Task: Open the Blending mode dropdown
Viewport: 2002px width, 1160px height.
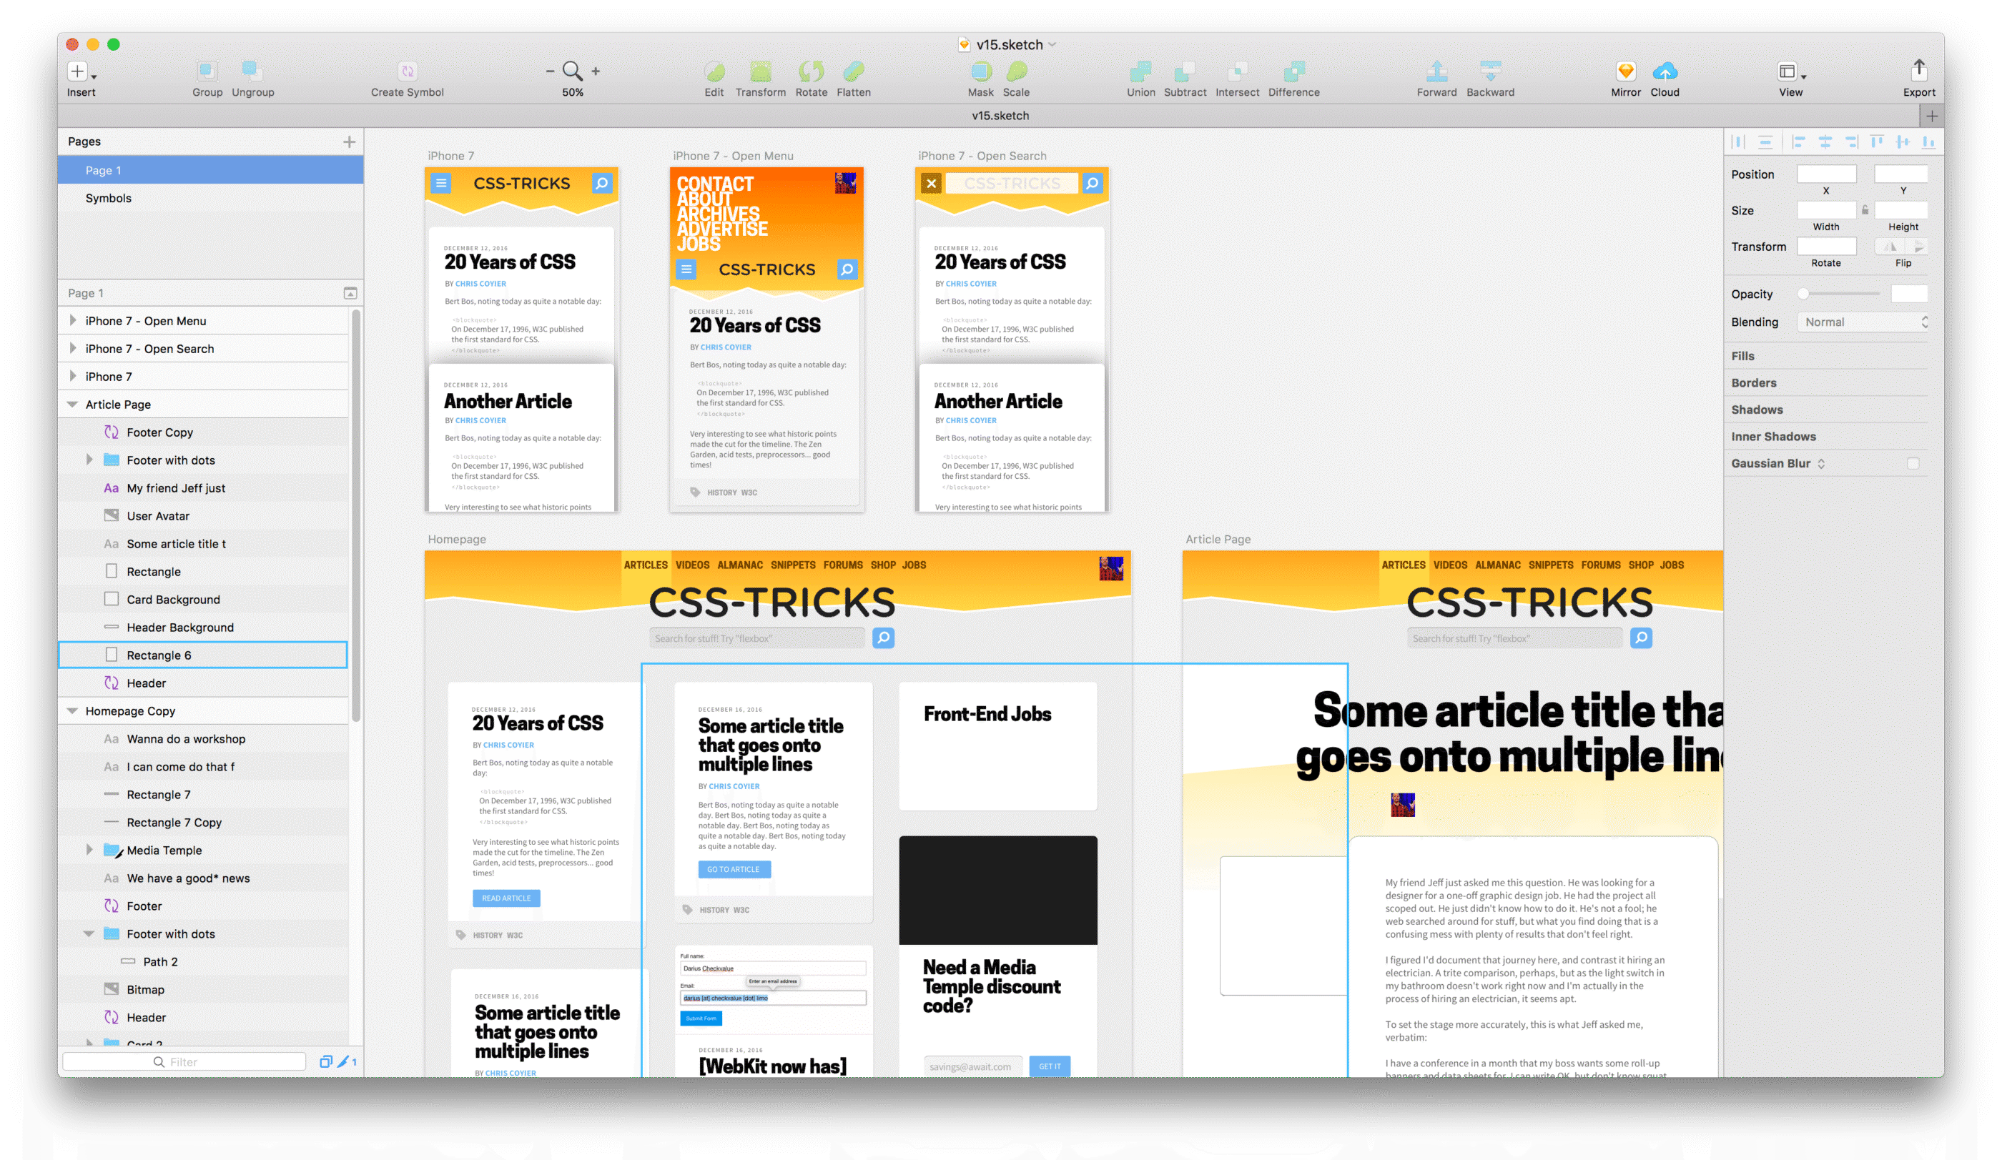Action: point(1863,322)
